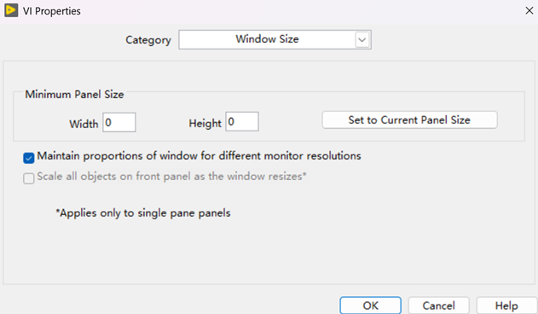Viewport: 538px width, 314px height.
Task: Click the Minimum Panel Size group title
Action: (74, 94)
